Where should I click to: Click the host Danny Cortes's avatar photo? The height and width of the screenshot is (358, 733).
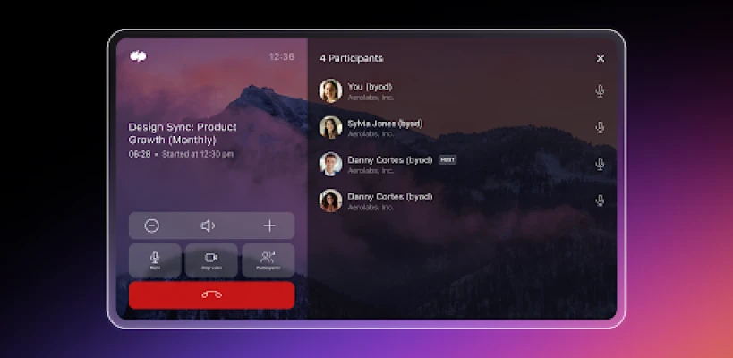(330, 164)
